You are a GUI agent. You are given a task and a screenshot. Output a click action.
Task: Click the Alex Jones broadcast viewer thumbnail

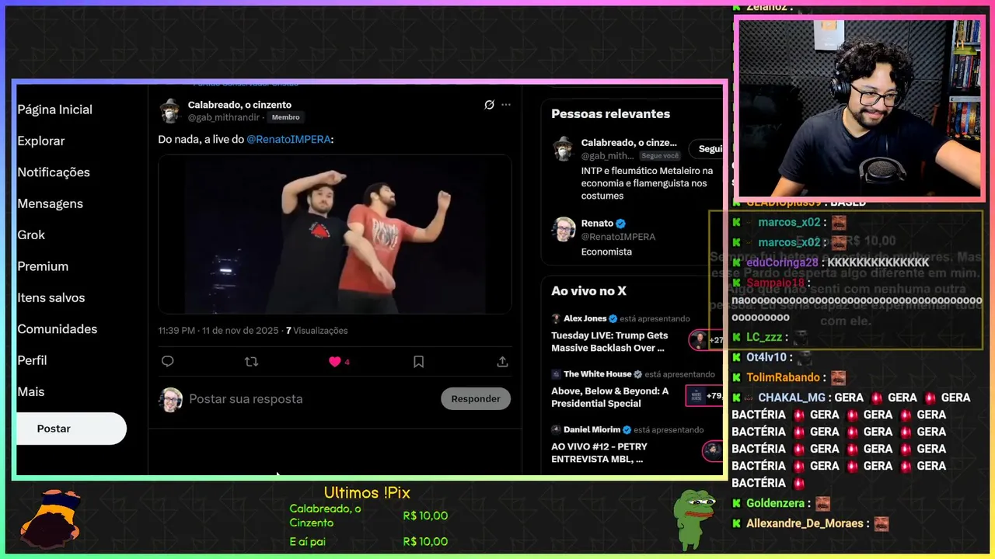706,340
